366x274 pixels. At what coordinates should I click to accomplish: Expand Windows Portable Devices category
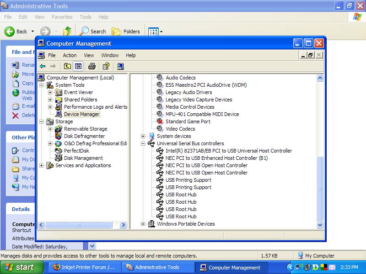tap(143, 224)
